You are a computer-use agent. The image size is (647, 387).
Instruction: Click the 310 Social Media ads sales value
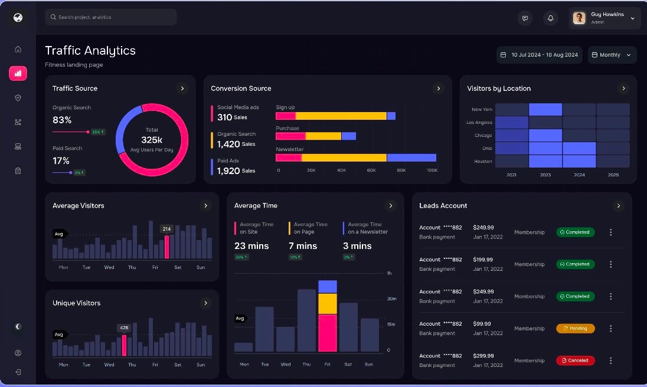224,117
